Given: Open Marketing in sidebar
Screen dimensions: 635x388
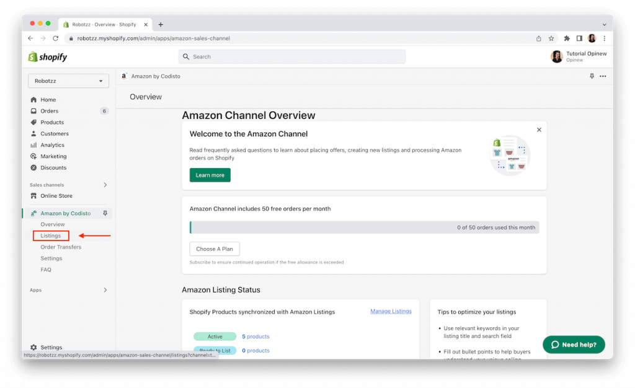Looking at the screenshot, I should tap(53, 156).
